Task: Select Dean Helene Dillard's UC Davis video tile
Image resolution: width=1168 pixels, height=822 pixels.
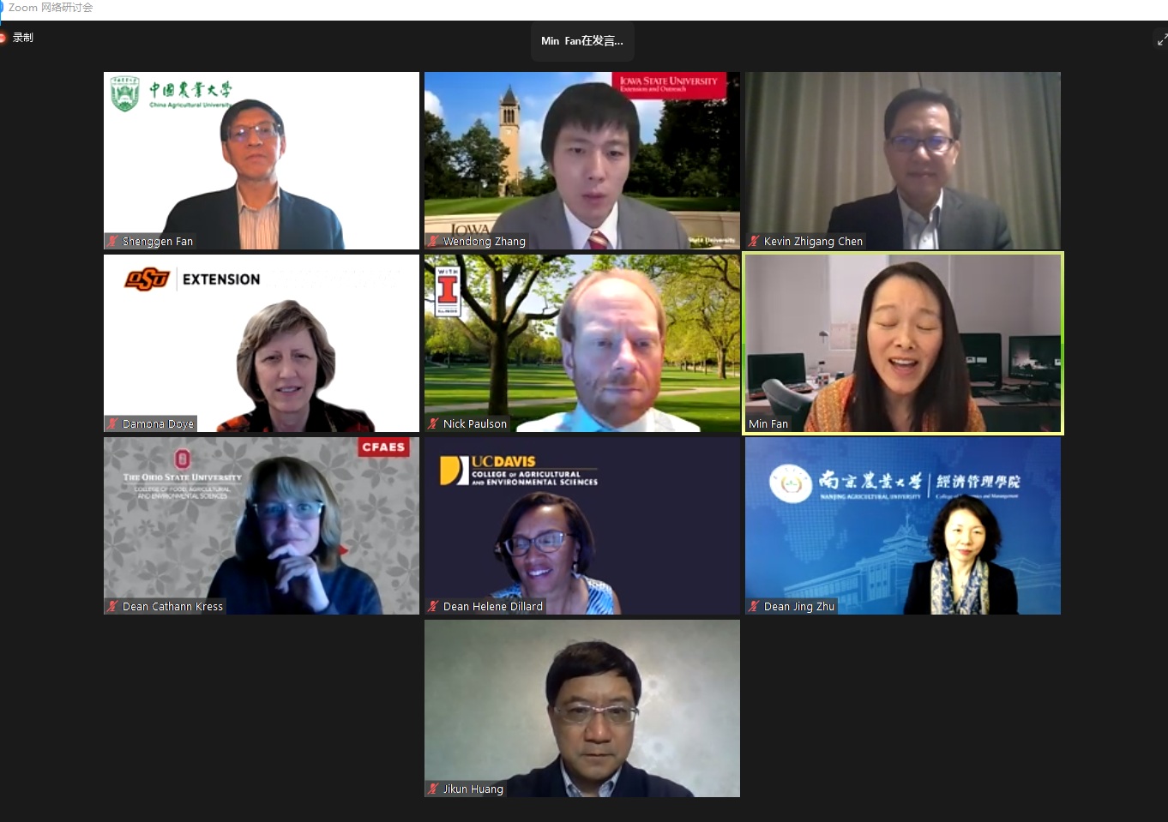Action: [582, 525]
